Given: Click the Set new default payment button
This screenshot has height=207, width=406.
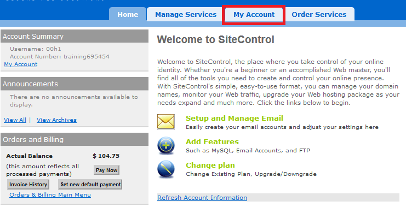Looking at the screenshot, I should (90, 184).
